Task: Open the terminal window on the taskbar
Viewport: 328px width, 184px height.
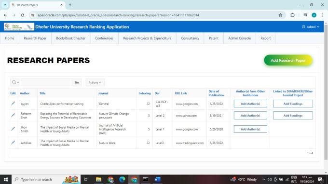Action: tap(146, 179)
